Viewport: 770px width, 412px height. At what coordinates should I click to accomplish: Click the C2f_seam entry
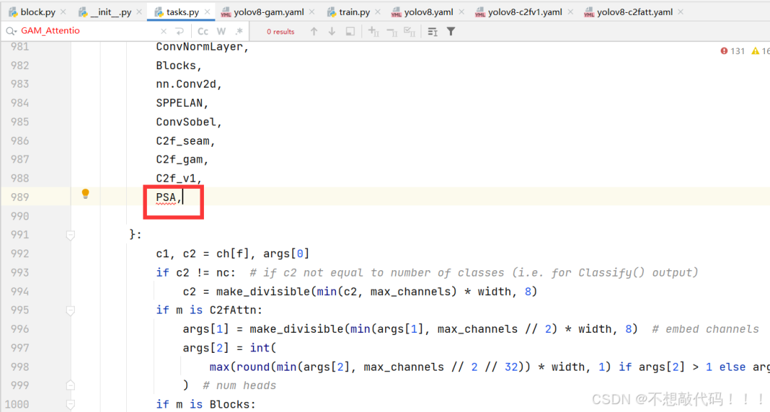click(183, 141)
